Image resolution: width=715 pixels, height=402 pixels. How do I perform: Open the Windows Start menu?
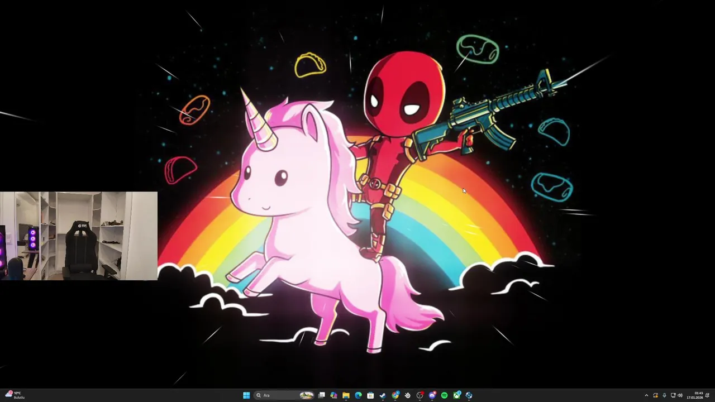tap(246, 395)
